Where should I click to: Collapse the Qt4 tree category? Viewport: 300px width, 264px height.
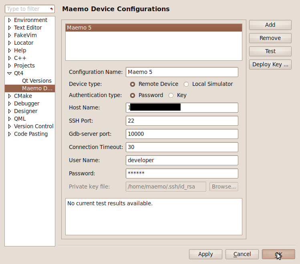(x=10, y=73)
